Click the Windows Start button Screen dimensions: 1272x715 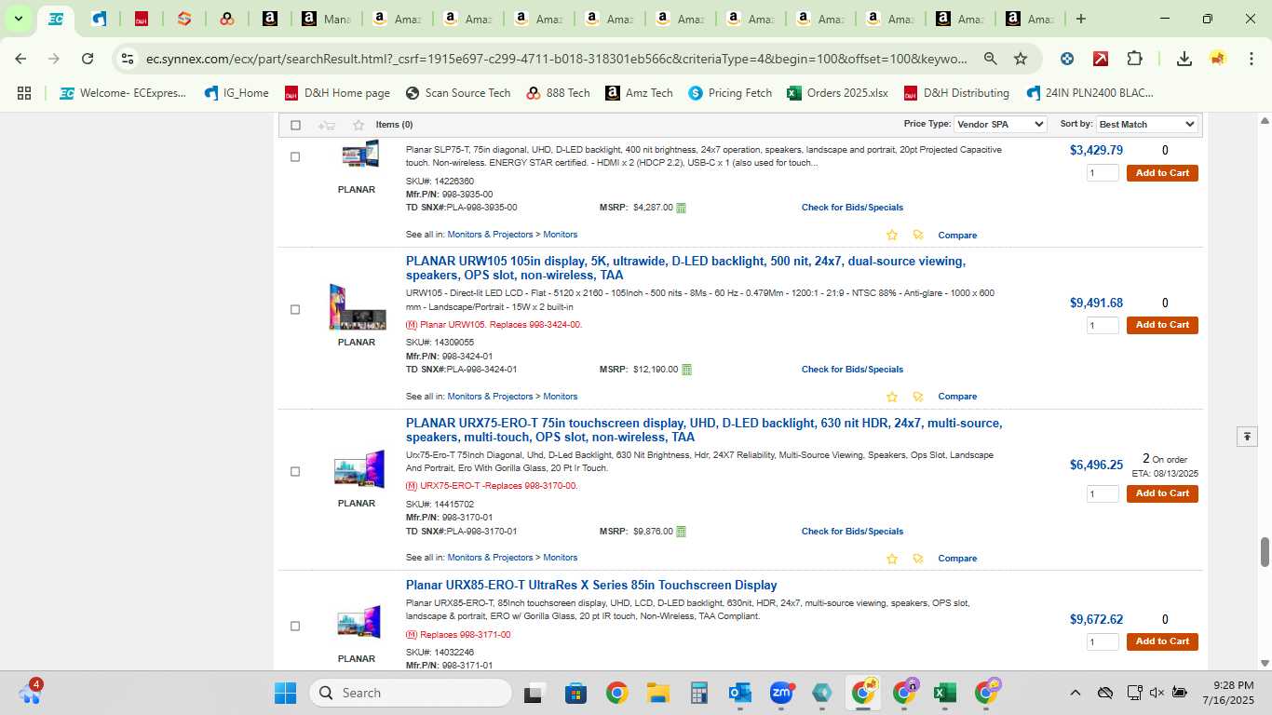(285, 693)
